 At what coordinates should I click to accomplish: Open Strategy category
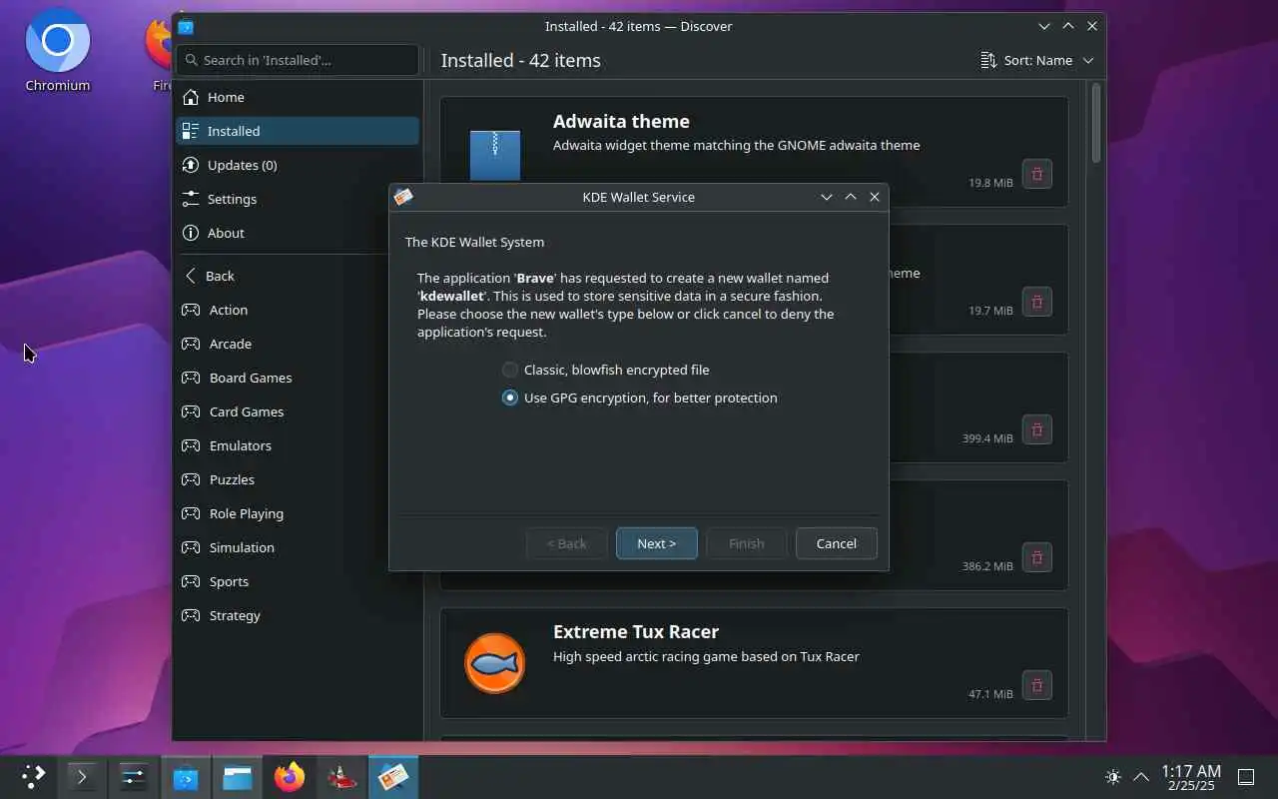coord(298,615)
